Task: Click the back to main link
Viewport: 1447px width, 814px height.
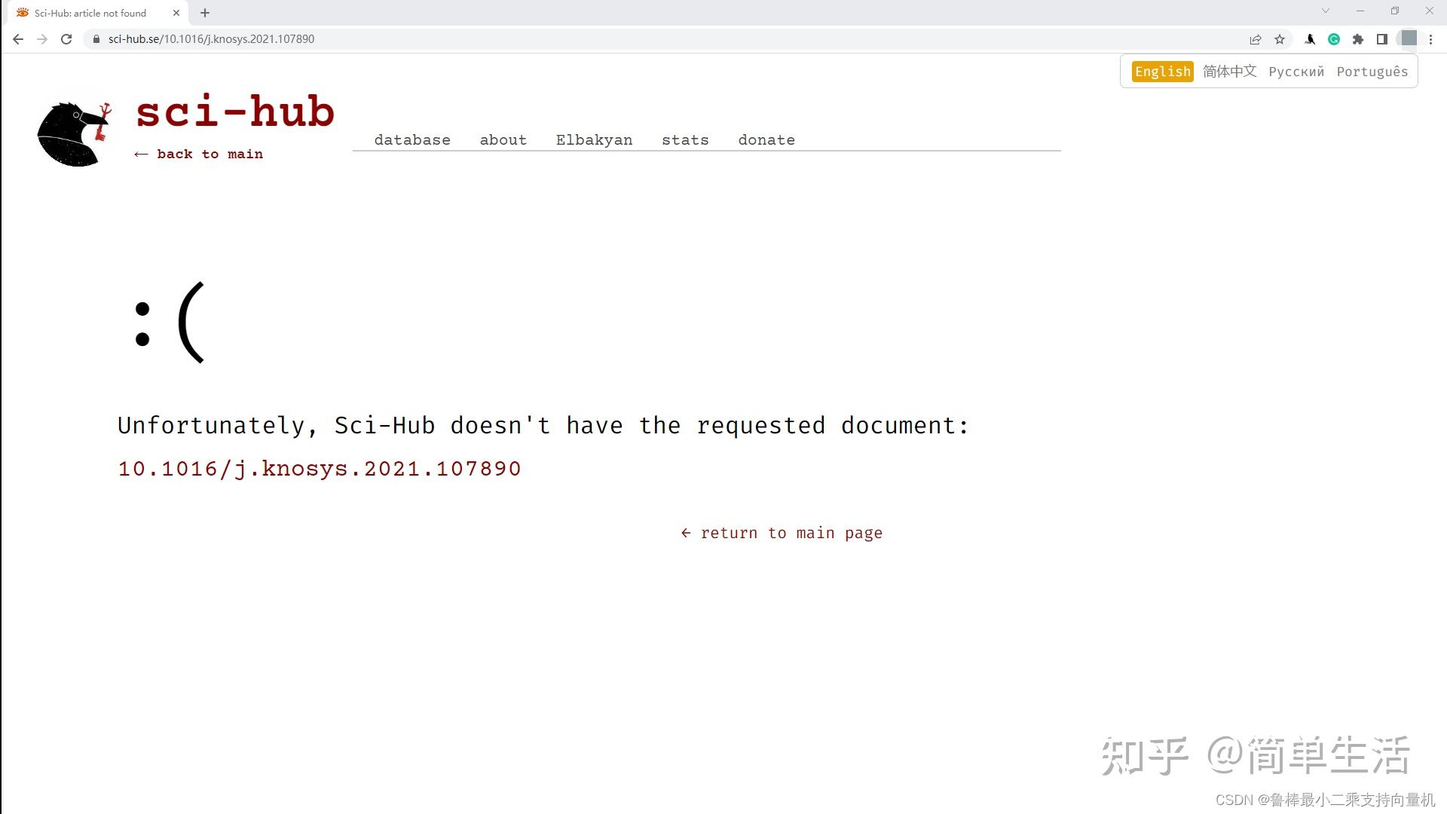Action: coord(199,155)
